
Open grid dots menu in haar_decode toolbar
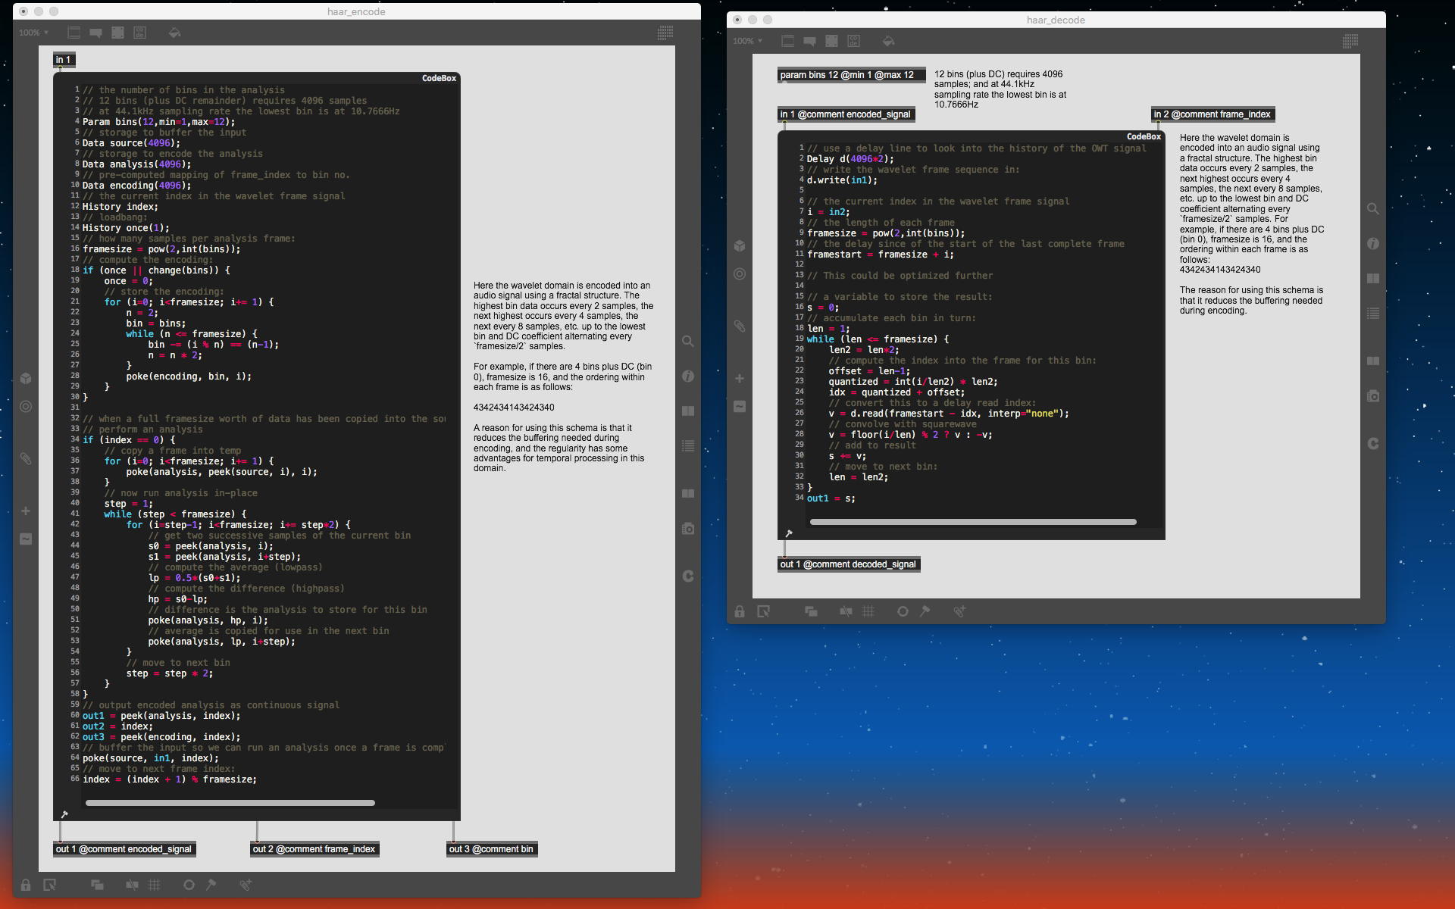[x=1350, y=41]
